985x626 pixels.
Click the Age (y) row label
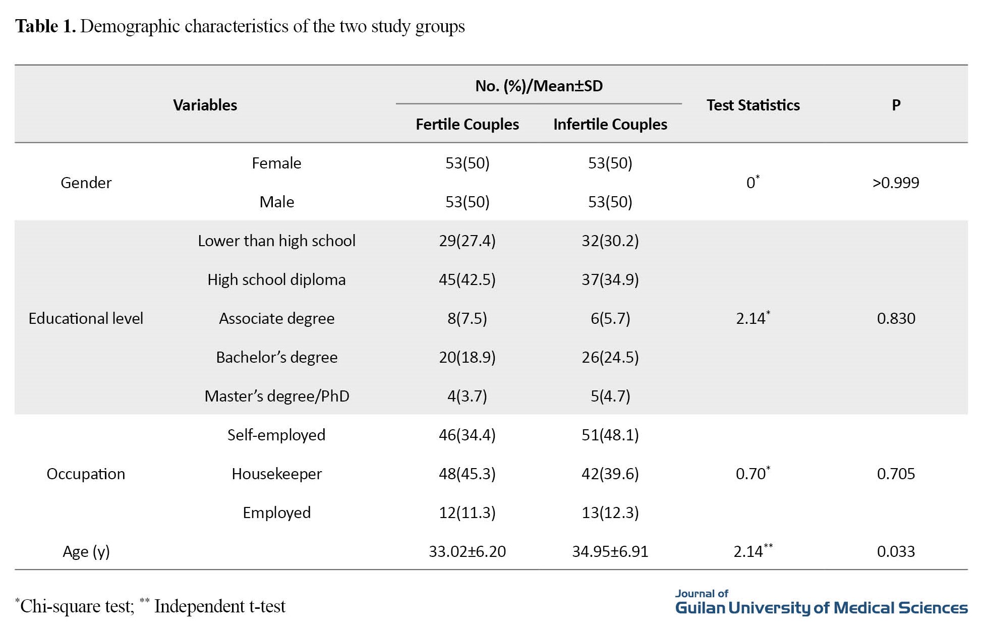pyautogui.click(x=86, y=551)
